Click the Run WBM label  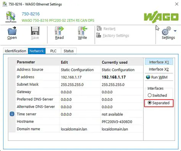click(159, 77)
